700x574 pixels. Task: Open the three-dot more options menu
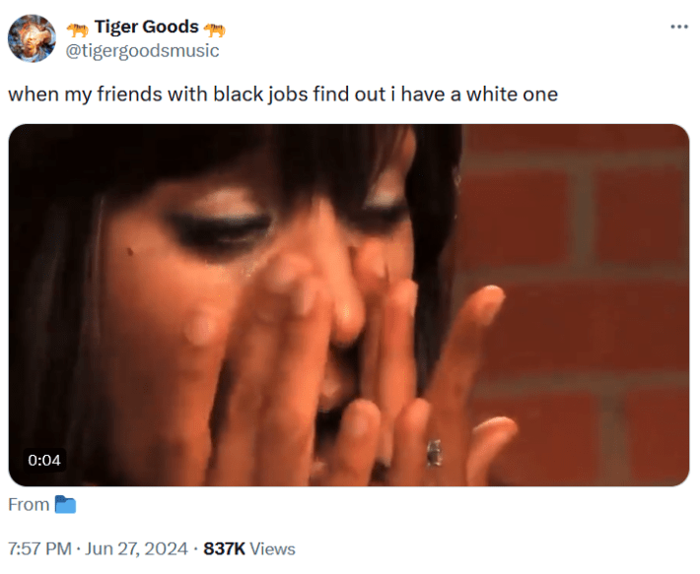pyautogui.click(x=678, y=28)
